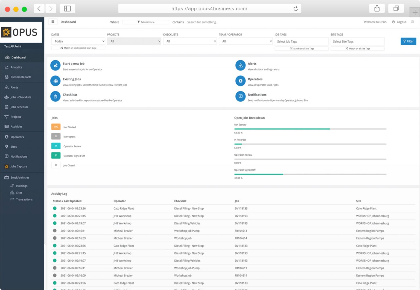
Task: Click the Operators circle icon
Action: point(240,81)
